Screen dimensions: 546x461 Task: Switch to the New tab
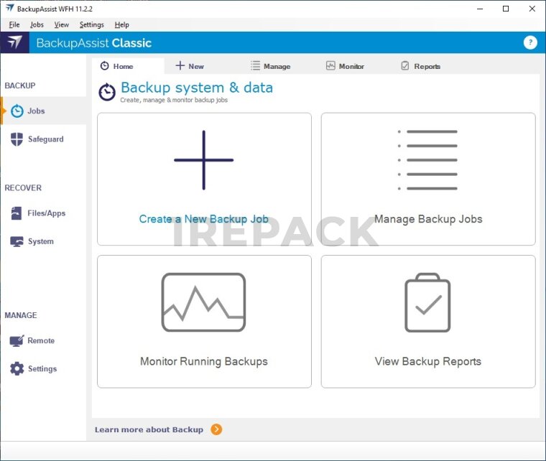pyautogui.click(x=190, y=66)
